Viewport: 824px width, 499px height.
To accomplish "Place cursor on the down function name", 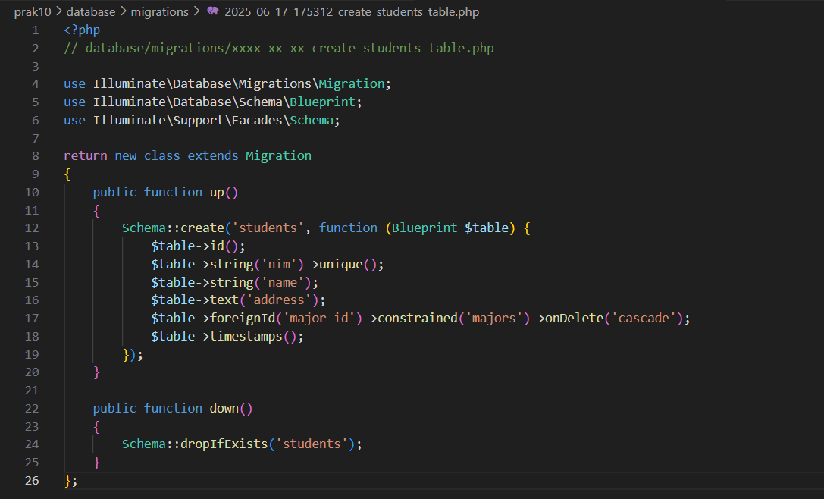I will click(x=224, y=409).
